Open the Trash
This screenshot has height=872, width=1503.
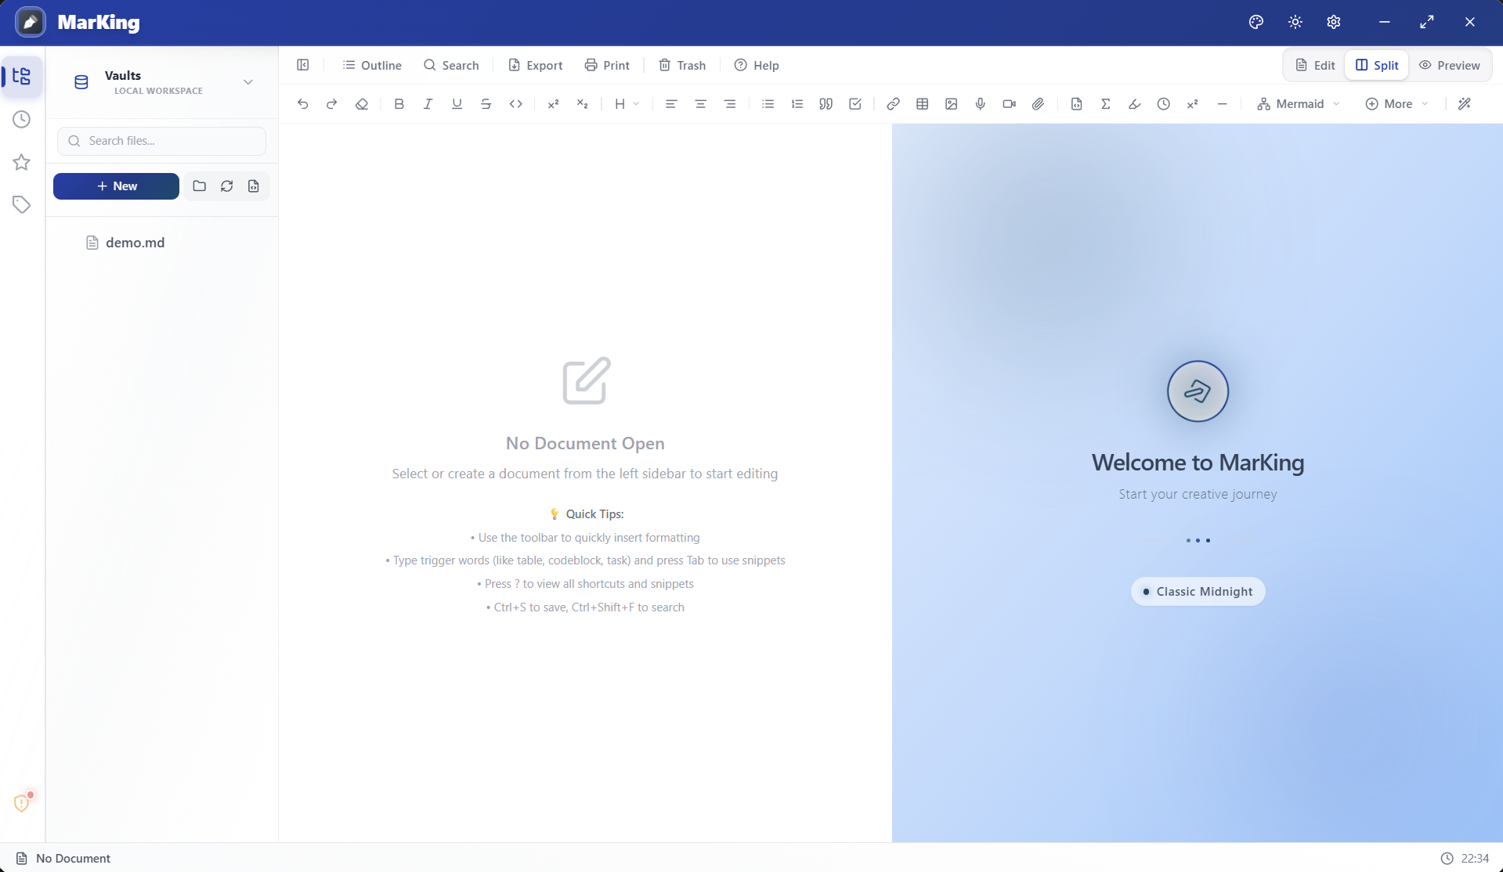coord(681,65)
